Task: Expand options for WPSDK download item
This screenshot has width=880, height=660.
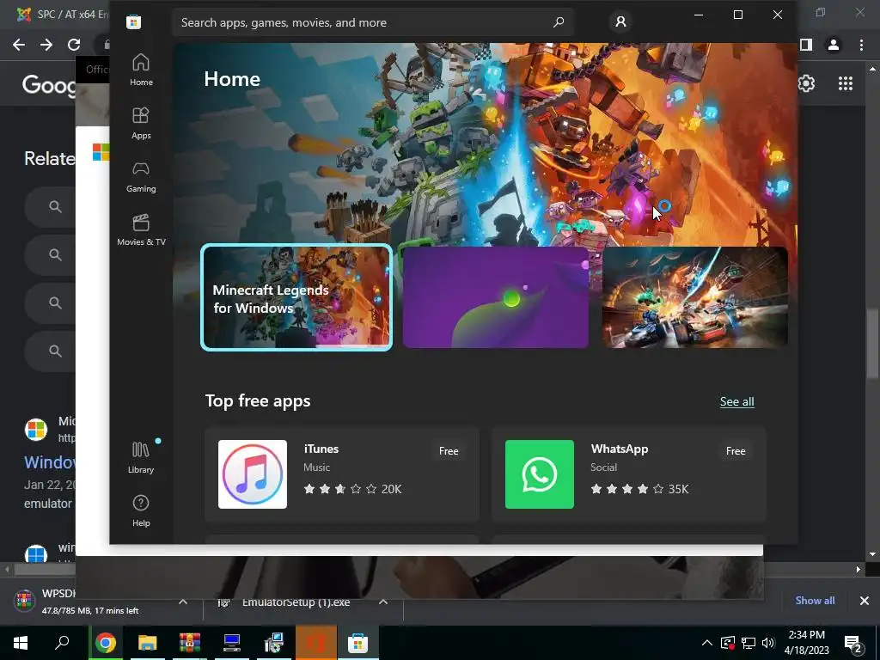Action: 183,602
